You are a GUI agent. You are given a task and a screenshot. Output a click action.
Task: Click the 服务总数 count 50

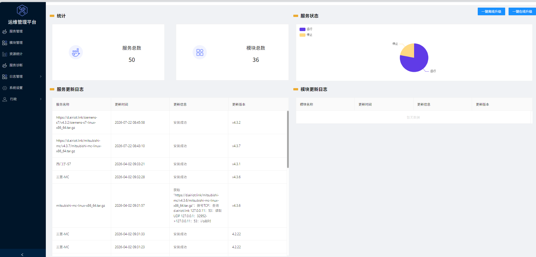point(132,60)
